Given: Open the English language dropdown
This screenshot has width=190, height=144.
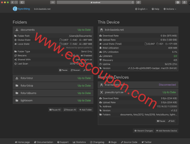Looking at the screenshot, I should coord(141,9).
